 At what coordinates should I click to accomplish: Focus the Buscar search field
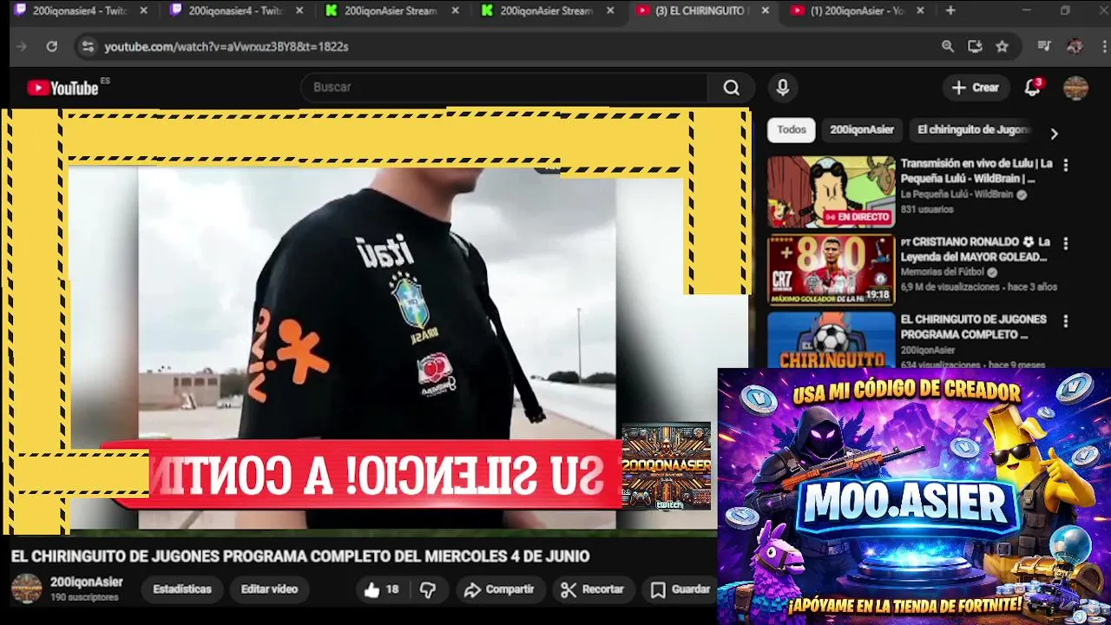coord(505,88)
